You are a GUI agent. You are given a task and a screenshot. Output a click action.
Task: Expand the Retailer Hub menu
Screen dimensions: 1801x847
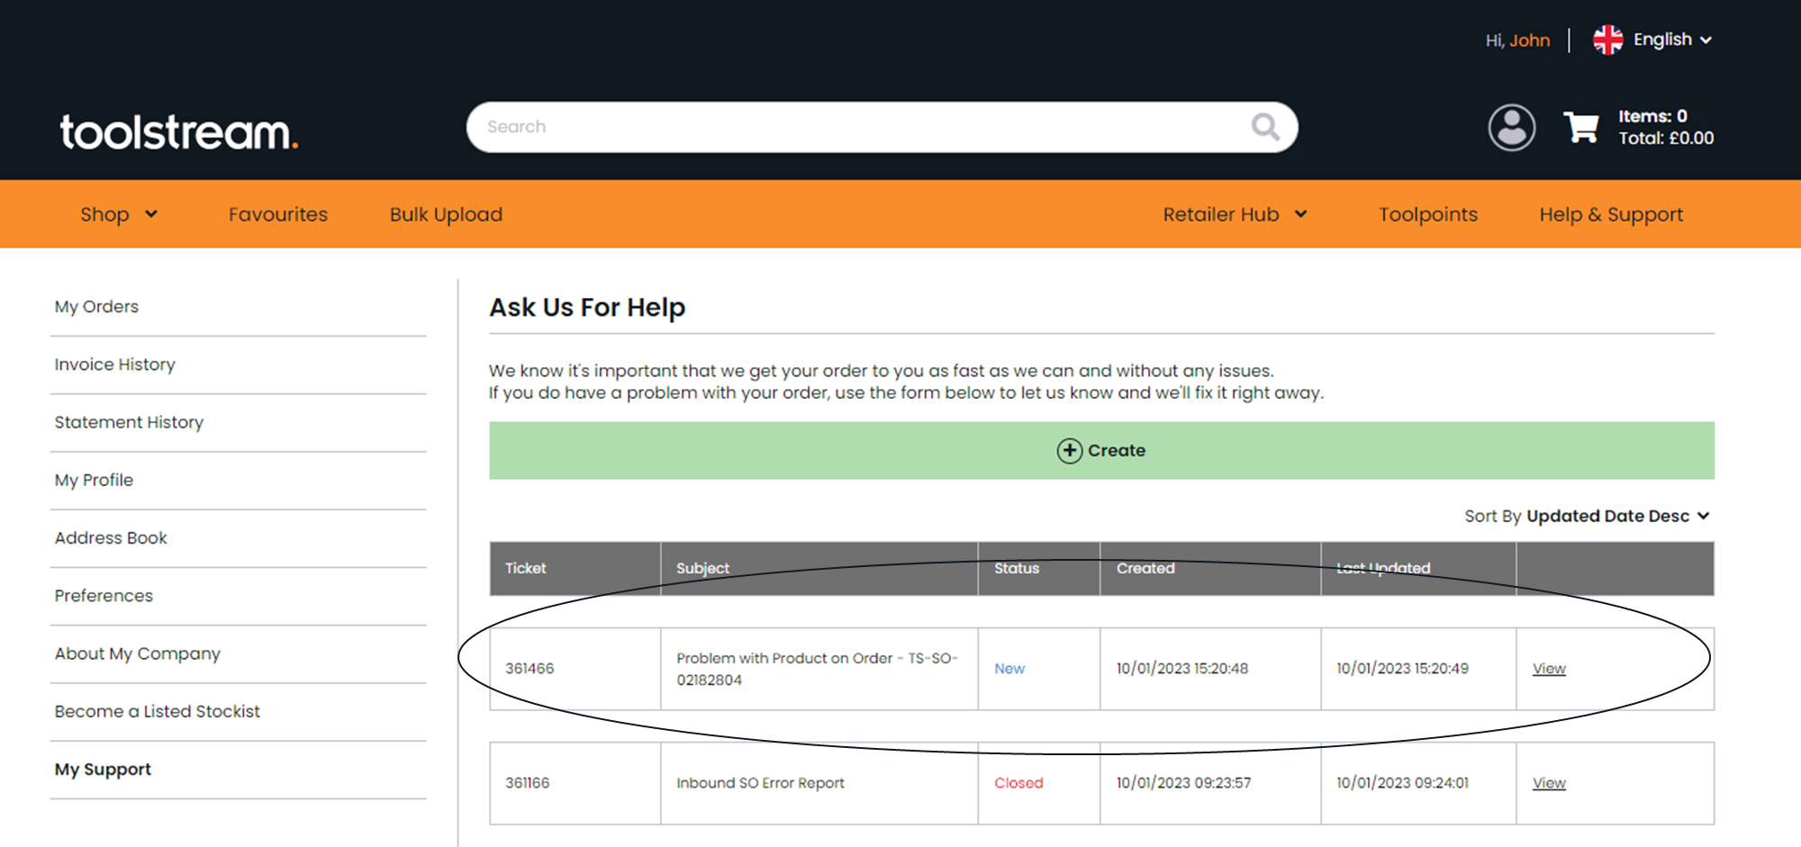[1235, 214]
